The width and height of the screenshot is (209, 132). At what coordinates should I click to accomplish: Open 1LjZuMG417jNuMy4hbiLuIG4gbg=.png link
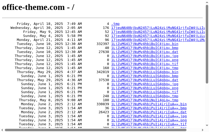(x=145, y=88)
